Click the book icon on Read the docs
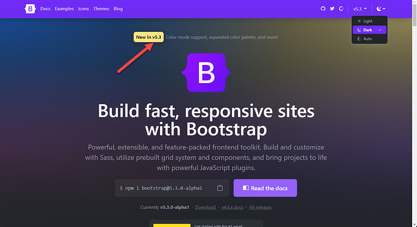Viewport: 417px width, 227px height. pyautogui.click(x=246, y=188)
